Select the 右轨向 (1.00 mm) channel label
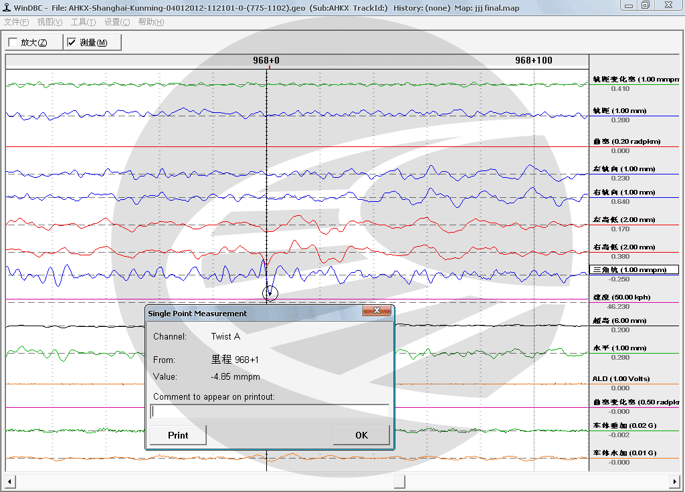This screenshot has width=685, height=492. coord(624,193)
